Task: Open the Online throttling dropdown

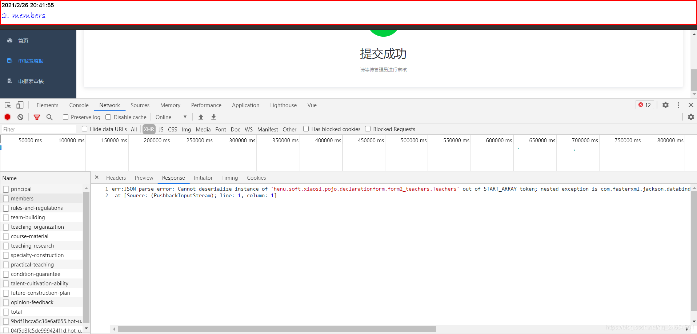Action: pos(171,117)
